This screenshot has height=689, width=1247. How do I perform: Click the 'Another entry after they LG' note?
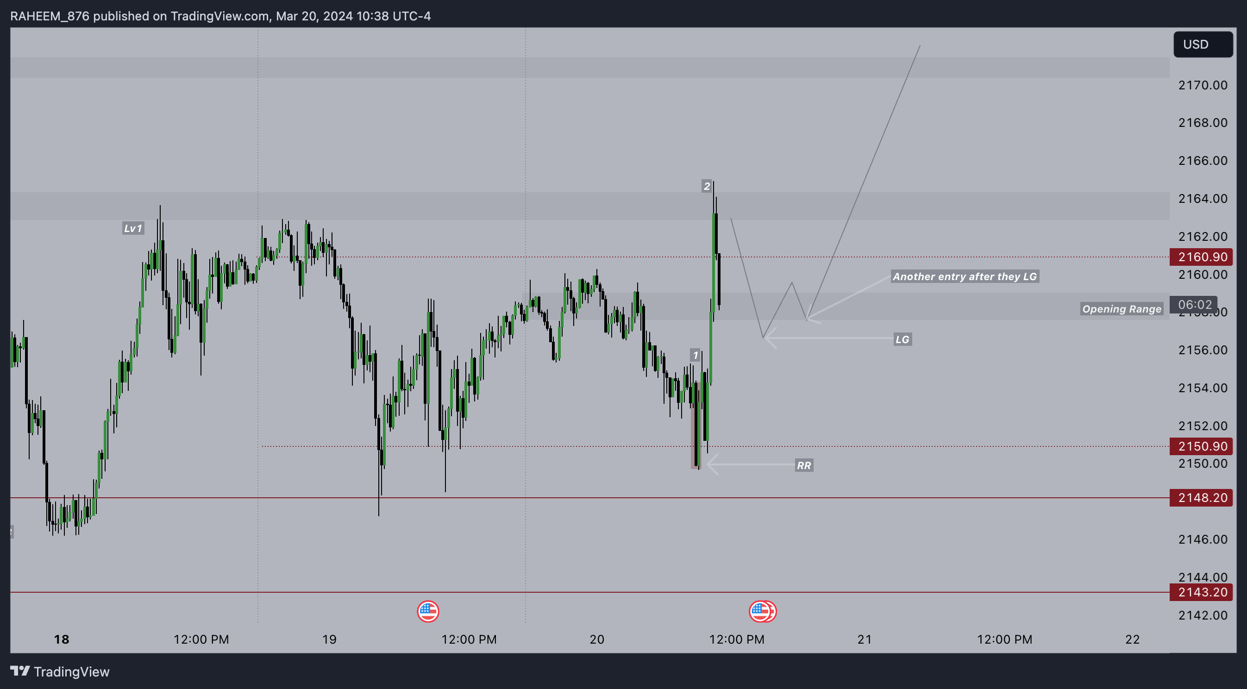tap(965, 276)
